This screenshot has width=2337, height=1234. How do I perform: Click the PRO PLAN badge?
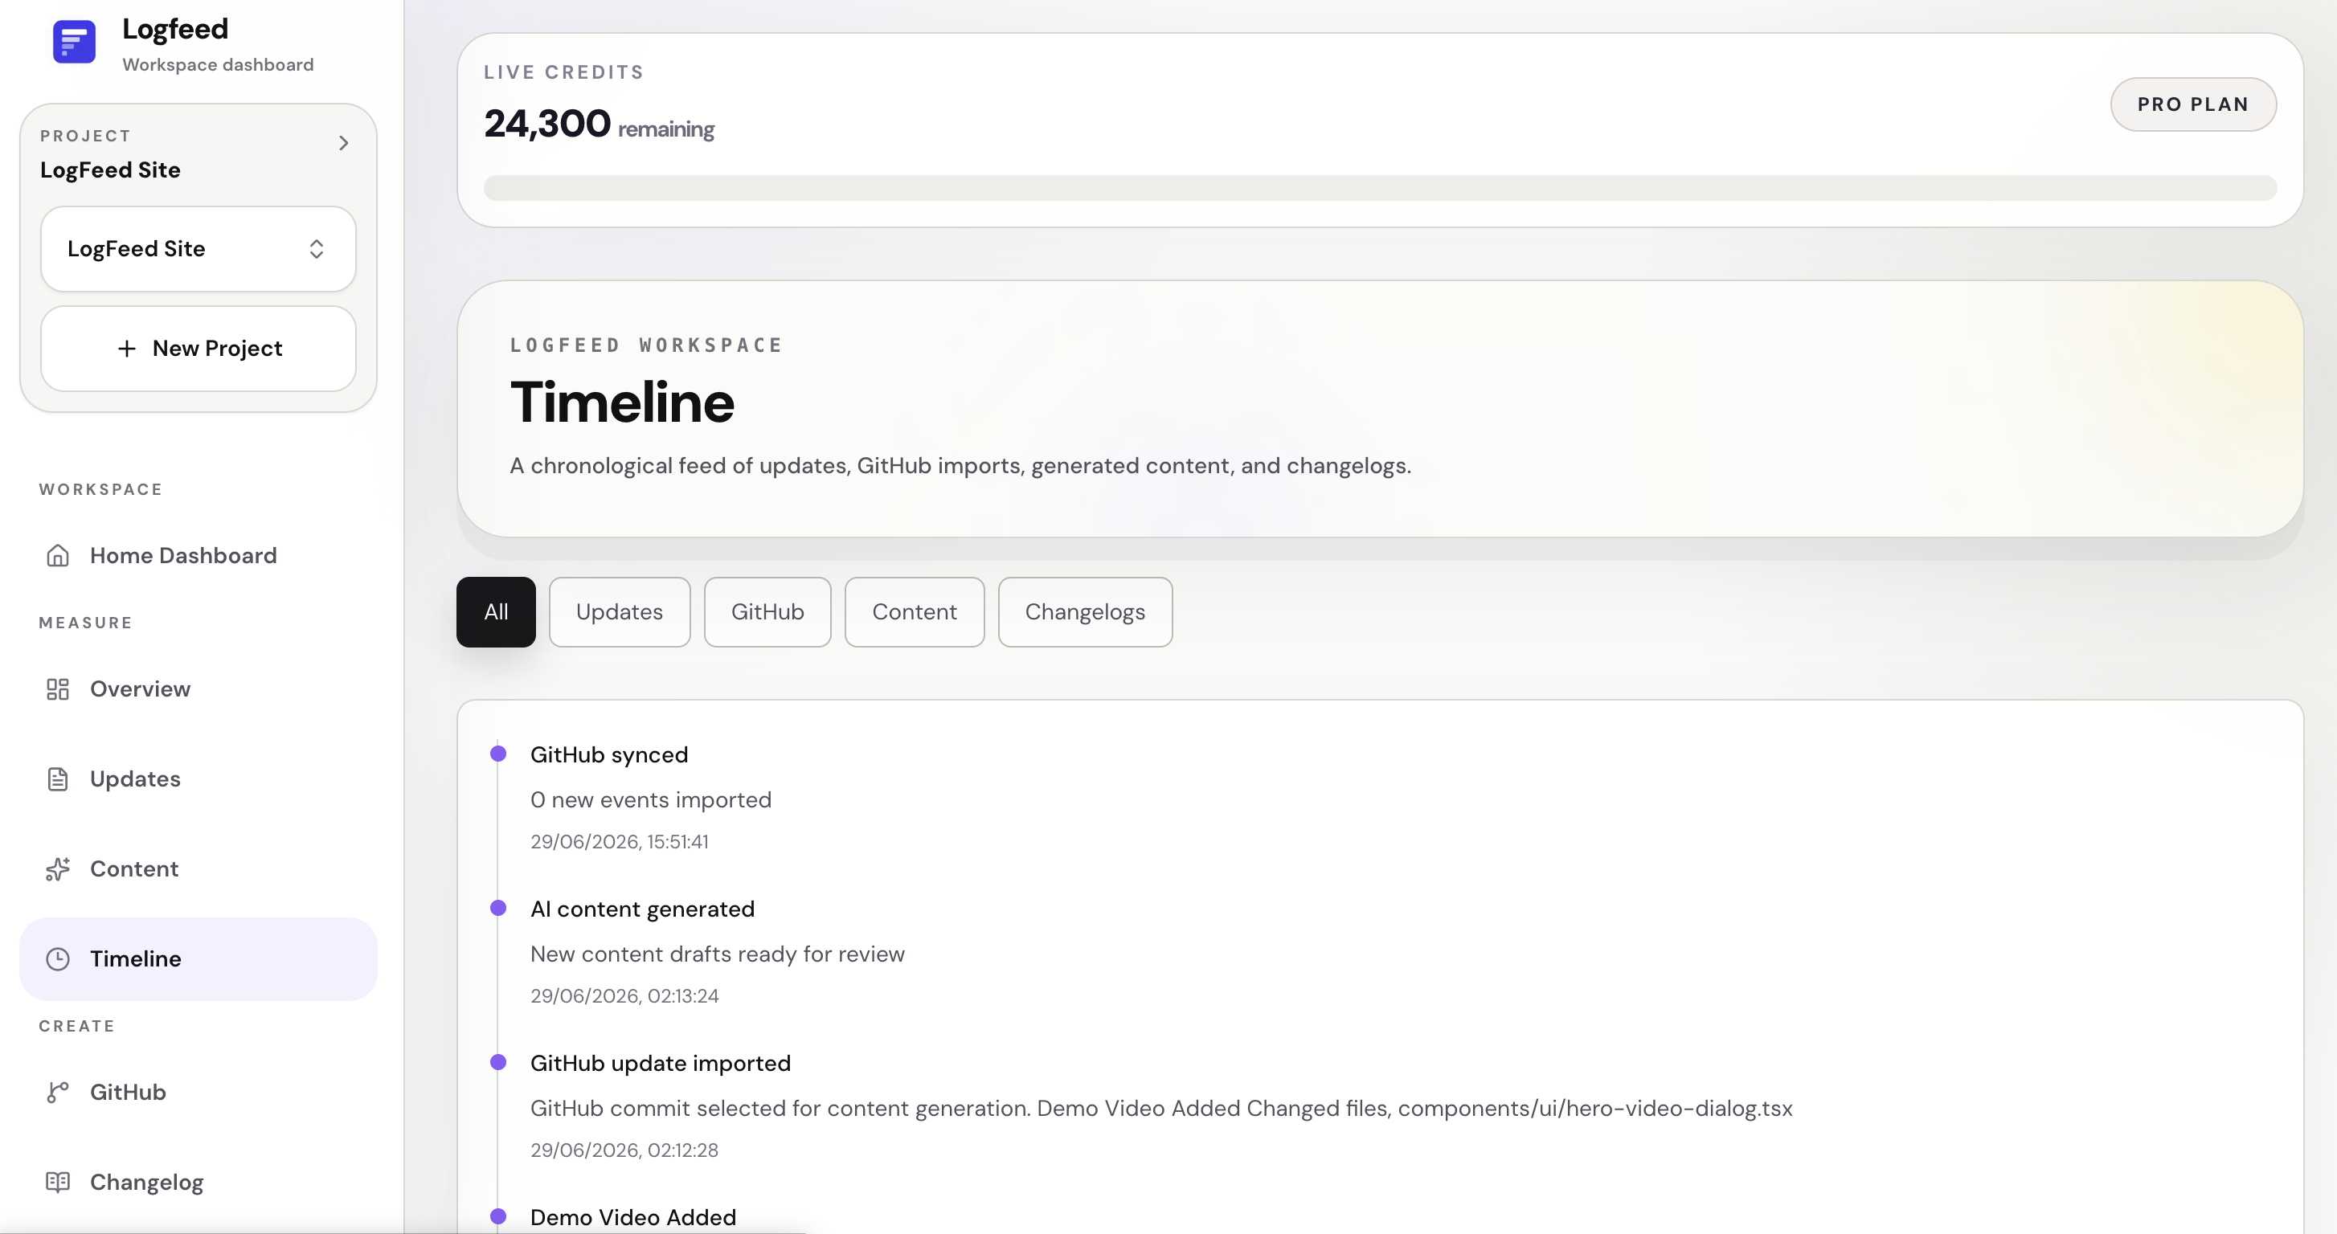coord(2193,104)
